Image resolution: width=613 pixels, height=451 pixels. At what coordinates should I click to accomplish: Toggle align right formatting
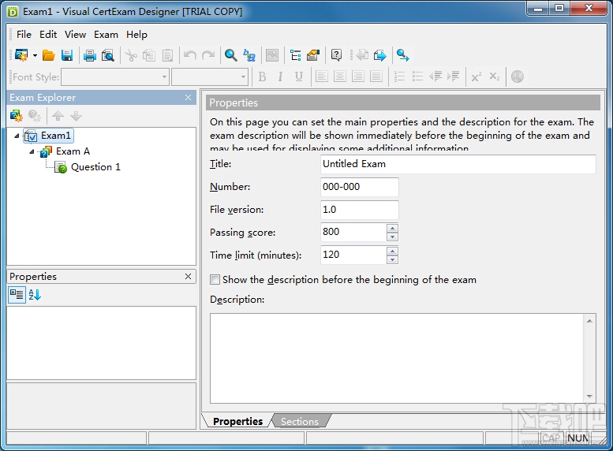pyautogui.click(x=357, y=76)
